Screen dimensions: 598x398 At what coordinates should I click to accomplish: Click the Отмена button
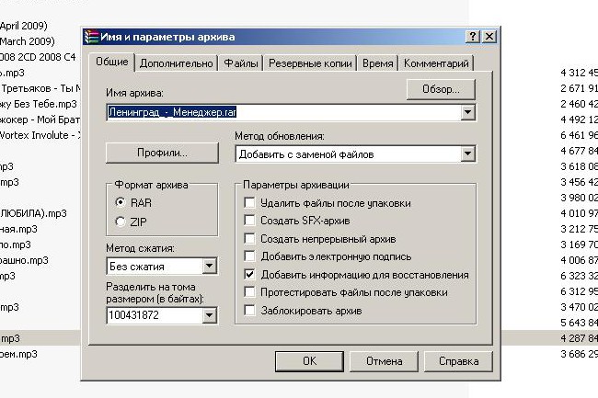[384, 361]
